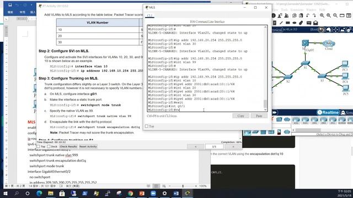Screen dimensions: 353x198
Task: Click the Zoom Reset magnifier icon
Action: (329, 15)
